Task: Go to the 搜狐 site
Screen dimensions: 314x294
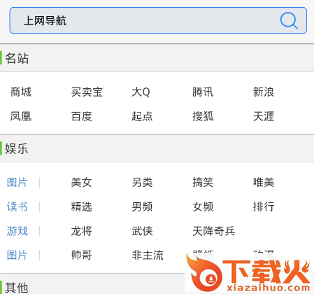Action: [203, 116]
